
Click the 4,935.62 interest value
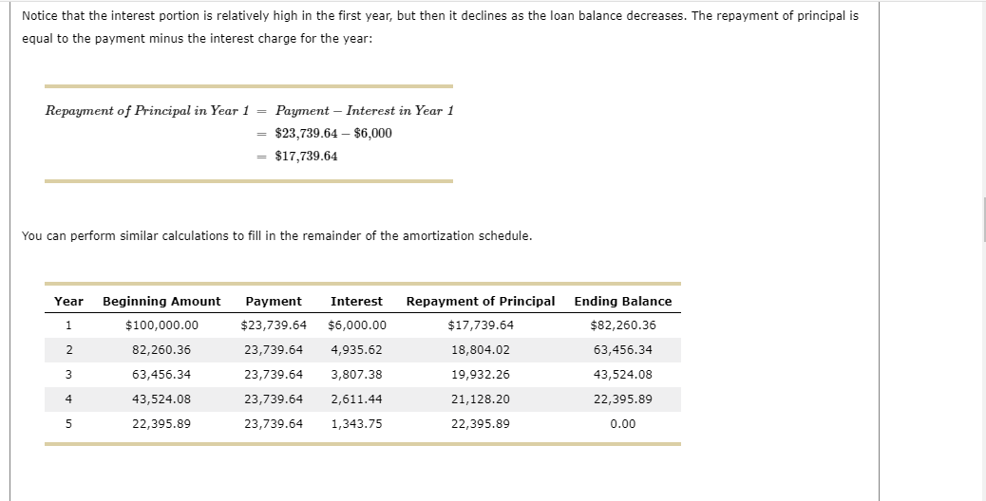point(356,350)
